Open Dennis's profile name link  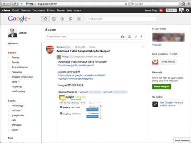coord(61,47)
